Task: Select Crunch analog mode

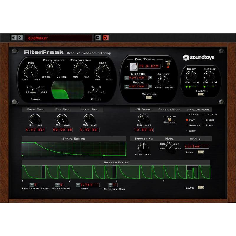Action: 210,115
